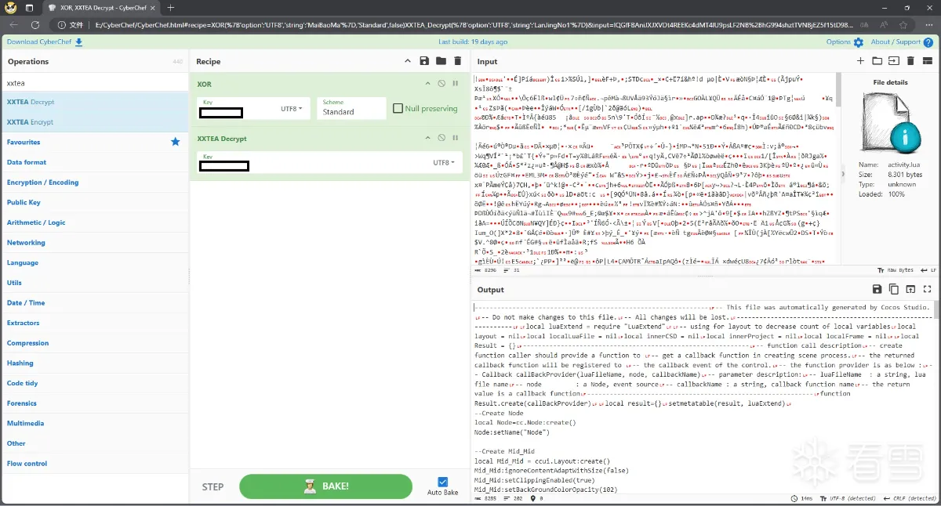Expand the Extractors category
The width and height of the screenshot is (941, 506).
click(x=94, y=323)
